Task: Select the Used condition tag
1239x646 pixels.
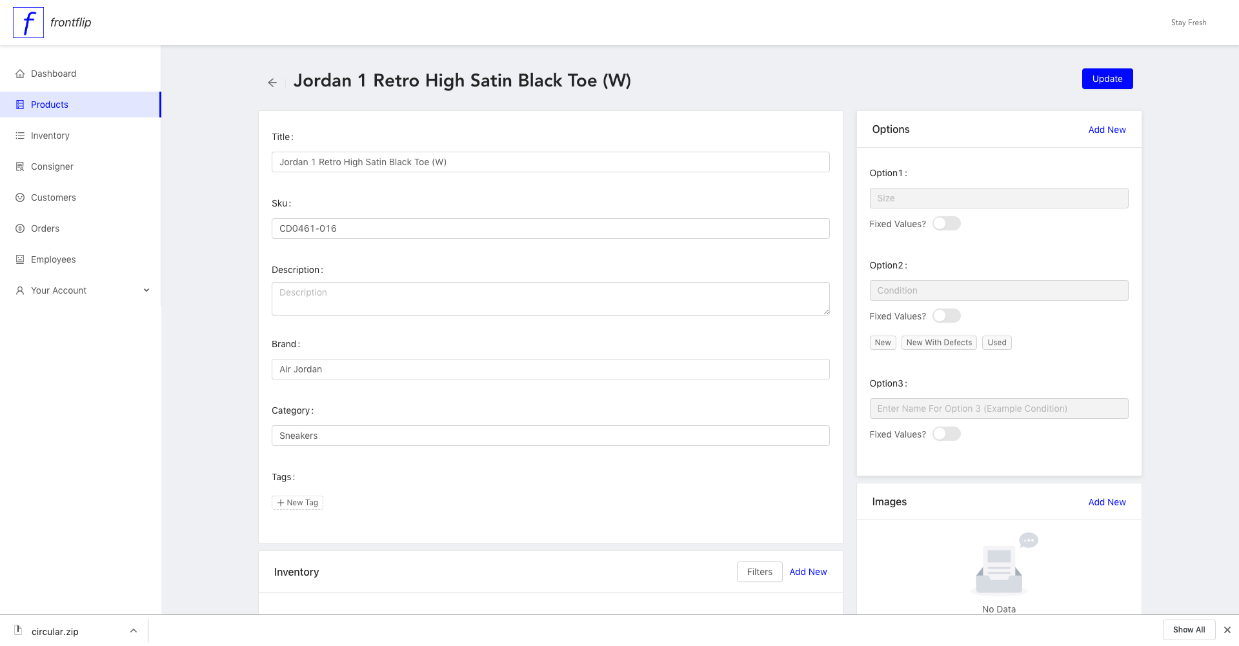Action: click(997, 343)
